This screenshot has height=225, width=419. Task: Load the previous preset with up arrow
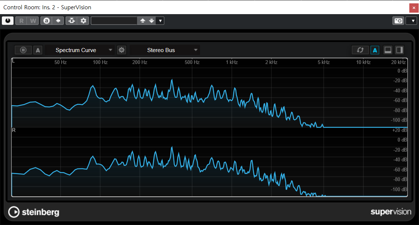tap(142, 21)
